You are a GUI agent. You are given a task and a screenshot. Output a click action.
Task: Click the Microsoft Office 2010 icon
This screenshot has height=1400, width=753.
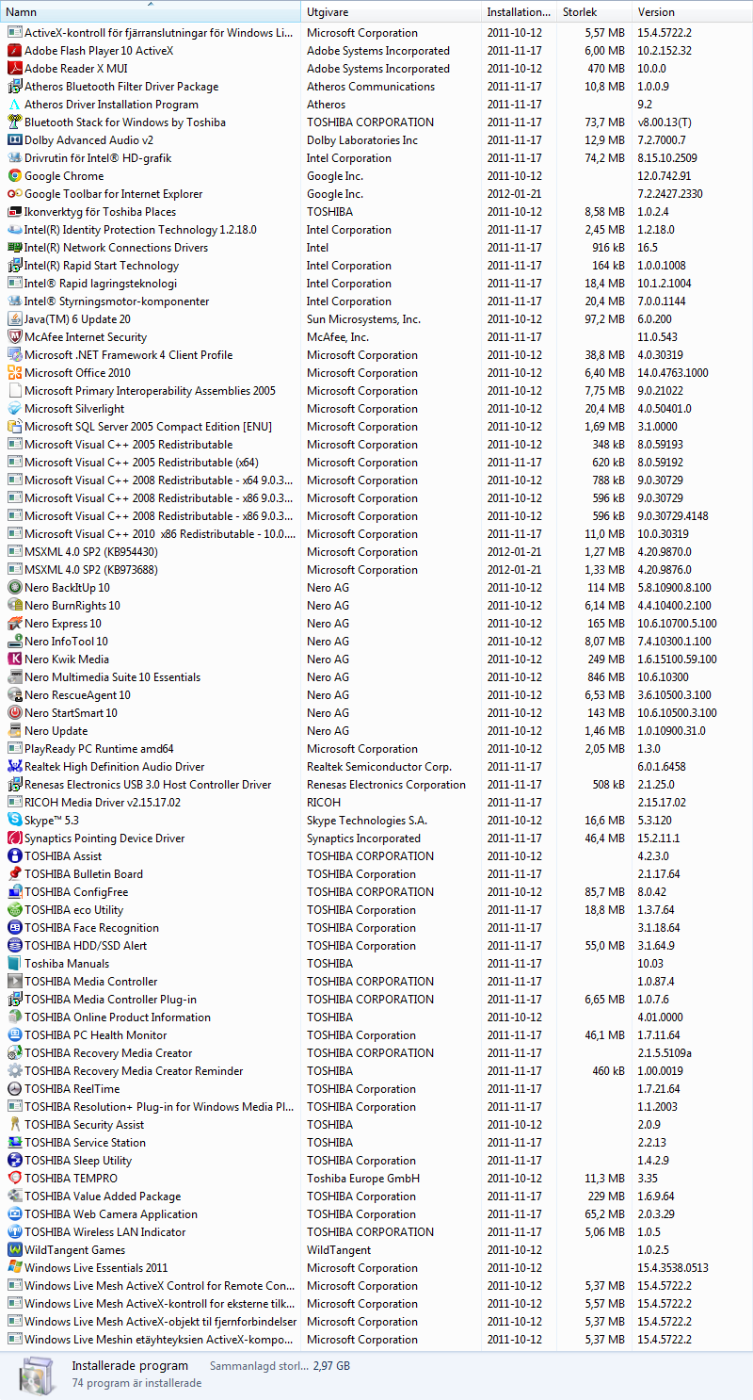point(15,373)
